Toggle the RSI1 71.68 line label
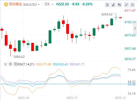The height and width of the screenshot is (101, 137). tap(44, 64)
